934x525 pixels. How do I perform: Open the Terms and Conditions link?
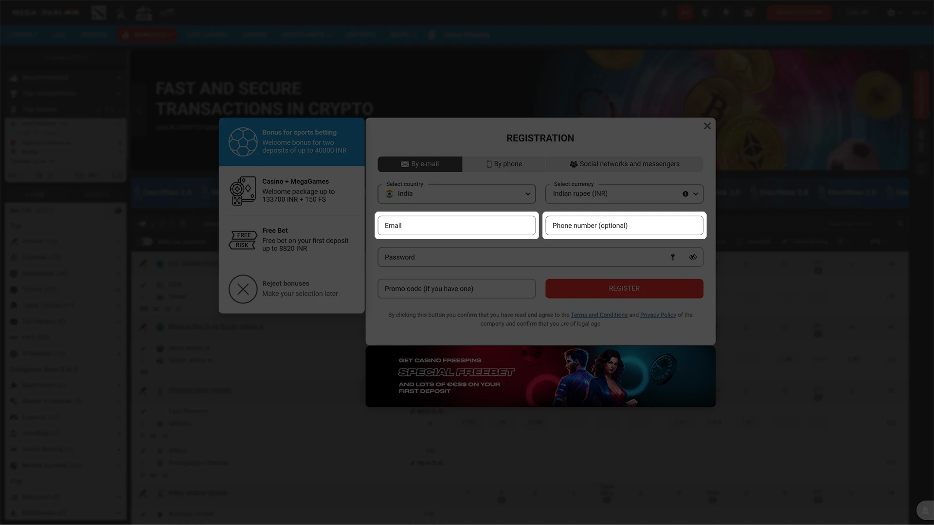[x=599, y=315]
